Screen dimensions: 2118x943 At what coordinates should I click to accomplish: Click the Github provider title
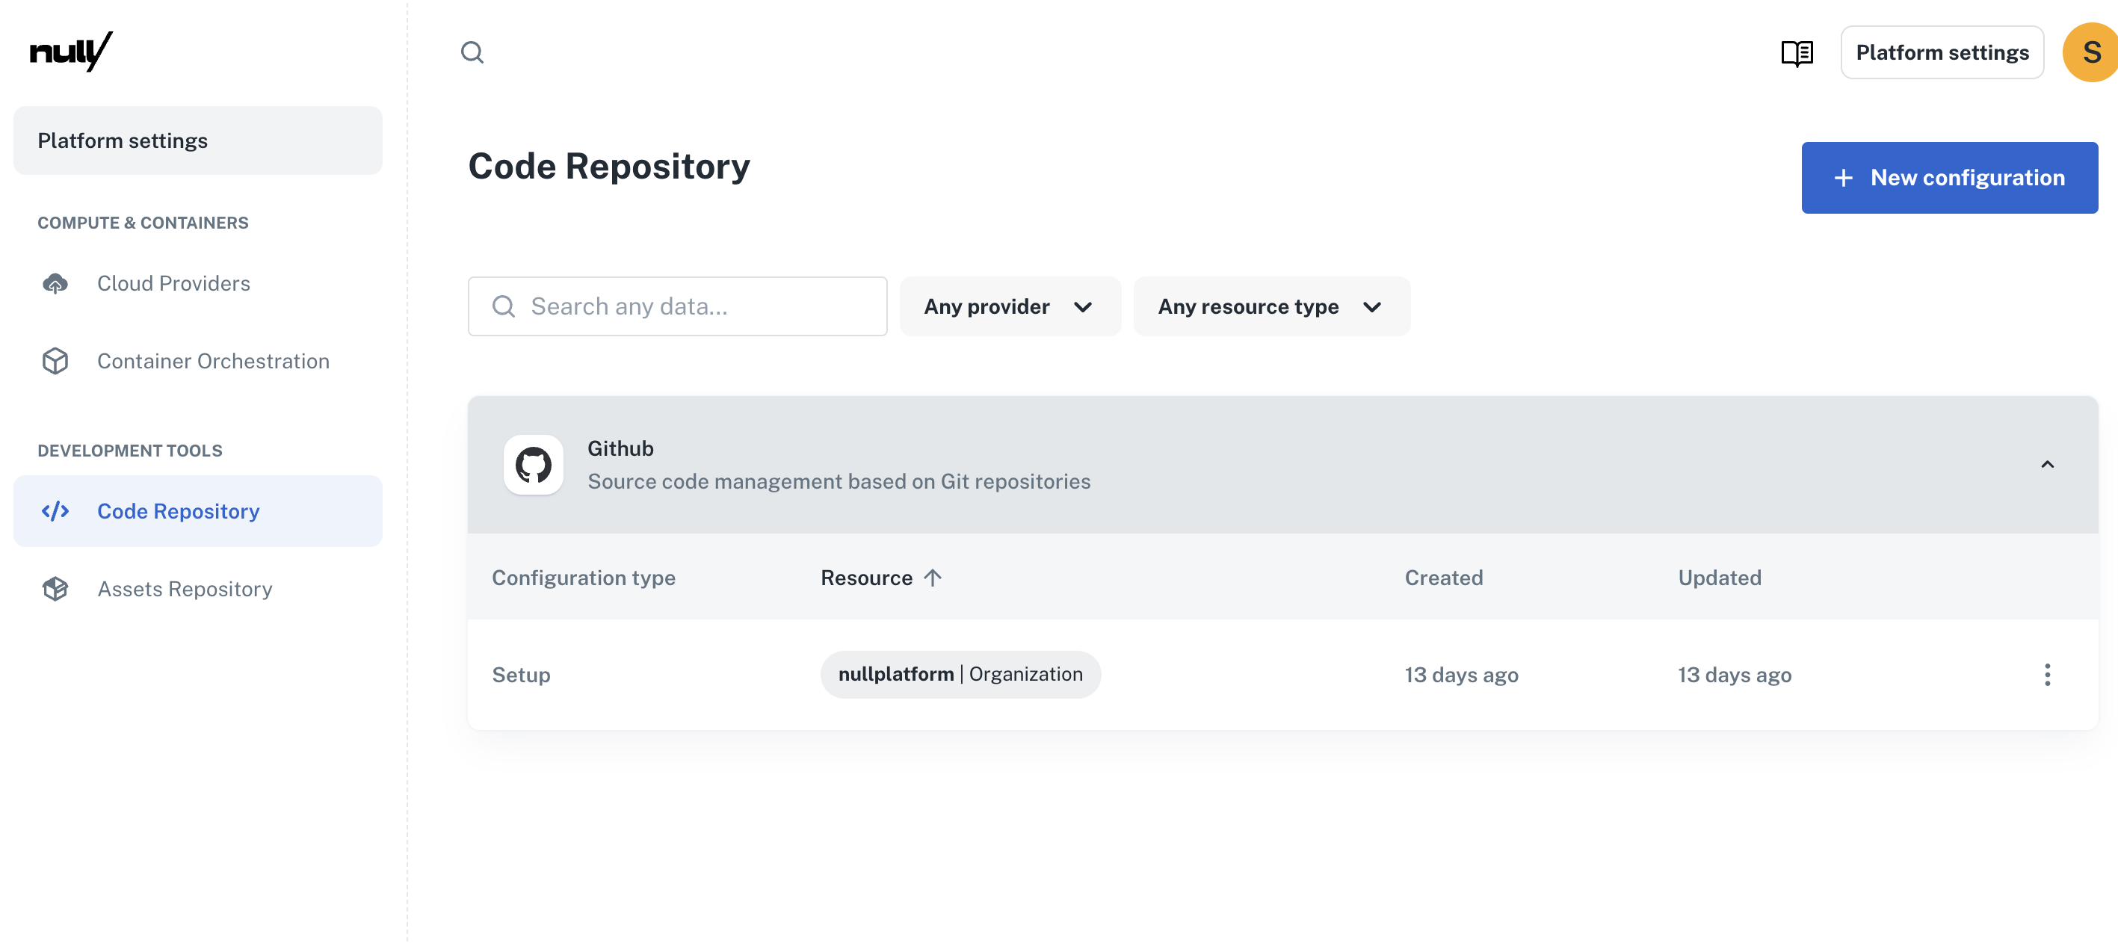tap(621, 449)
